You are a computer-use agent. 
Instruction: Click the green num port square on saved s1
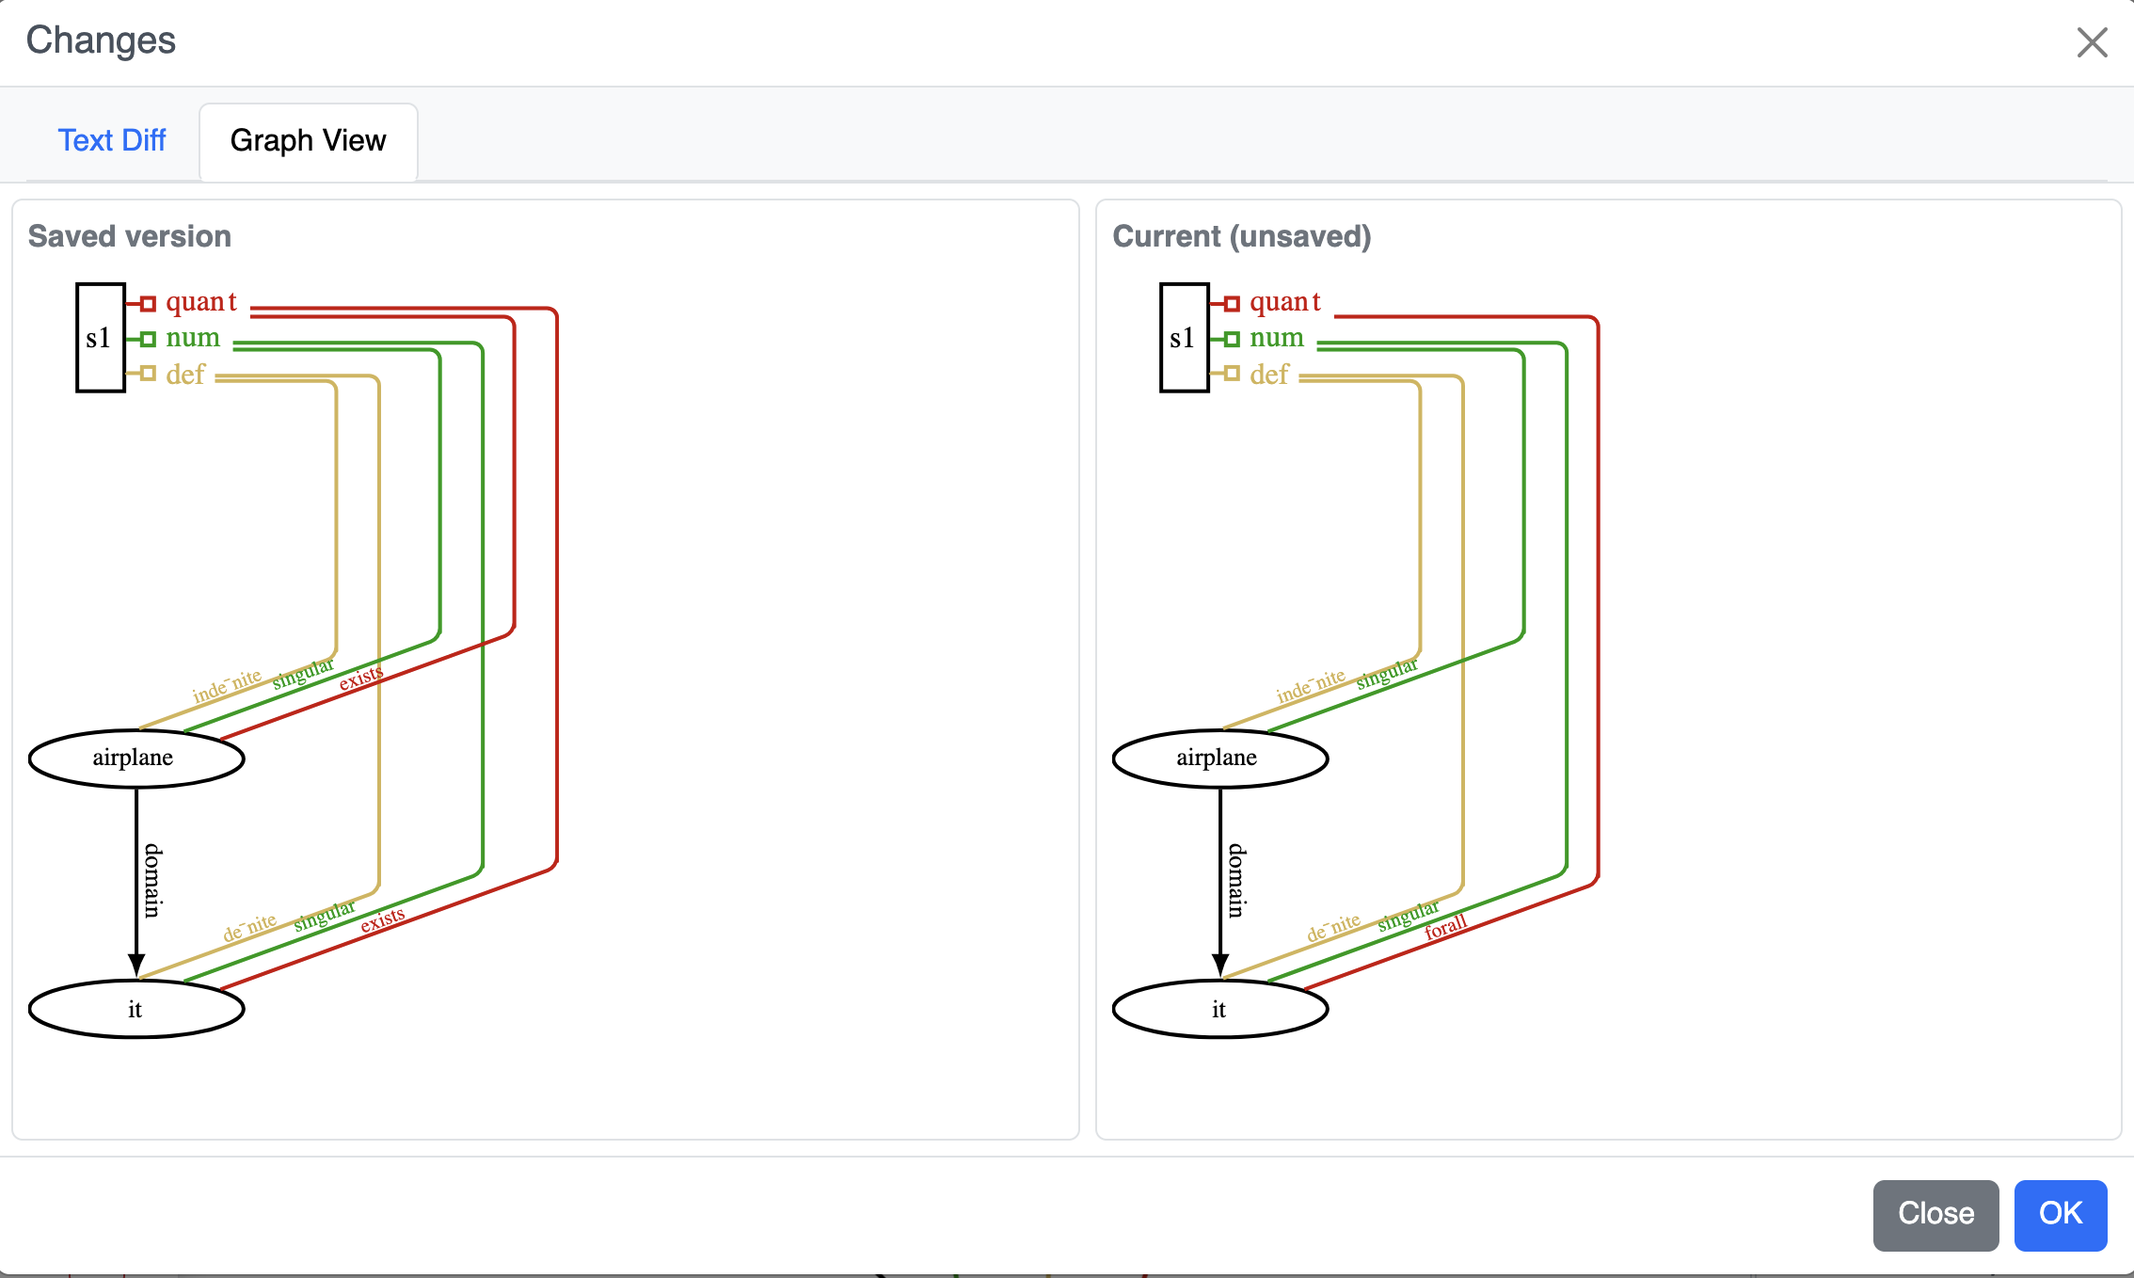pyautogui.click(x=147, y=339)
